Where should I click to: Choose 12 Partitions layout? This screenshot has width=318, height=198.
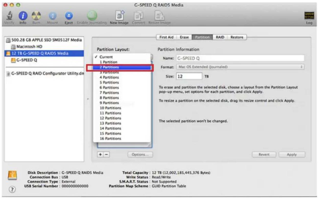pos(122,118)
